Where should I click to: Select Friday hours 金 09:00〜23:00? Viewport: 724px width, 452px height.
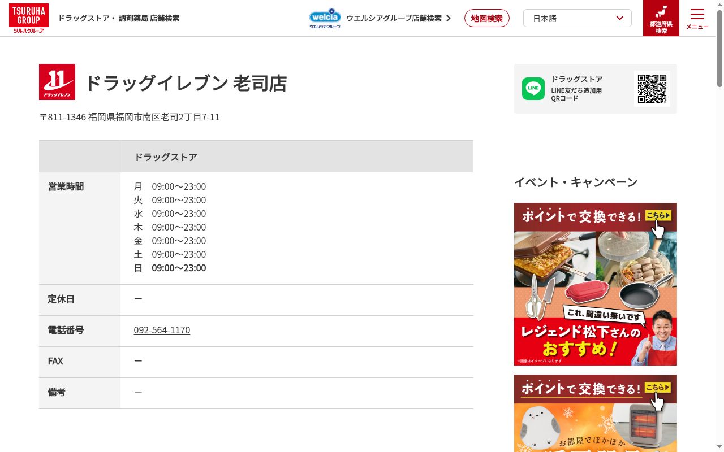170,241
